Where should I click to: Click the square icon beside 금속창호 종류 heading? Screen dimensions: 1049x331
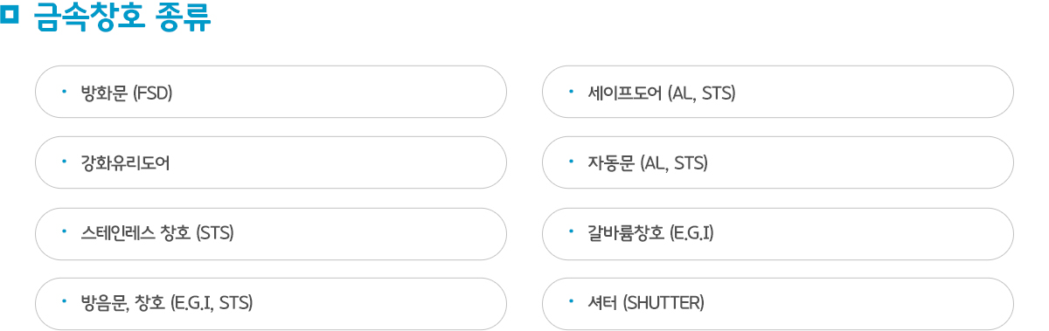click(10, 15)
